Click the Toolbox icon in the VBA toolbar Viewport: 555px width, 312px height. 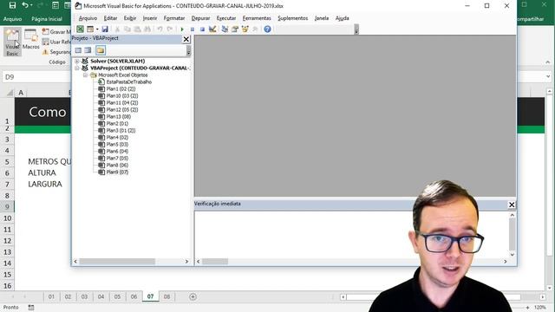click(x=254, y=29)
